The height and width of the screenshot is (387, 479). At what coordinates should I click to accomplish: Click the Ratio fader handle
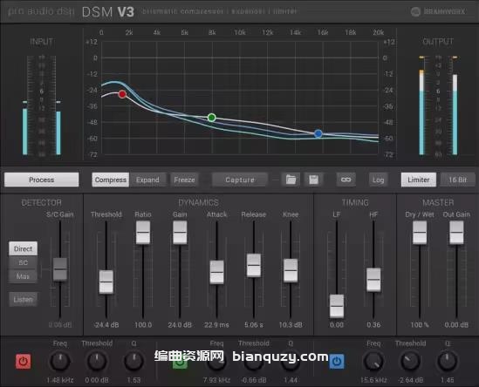click(x=143, y=232)
